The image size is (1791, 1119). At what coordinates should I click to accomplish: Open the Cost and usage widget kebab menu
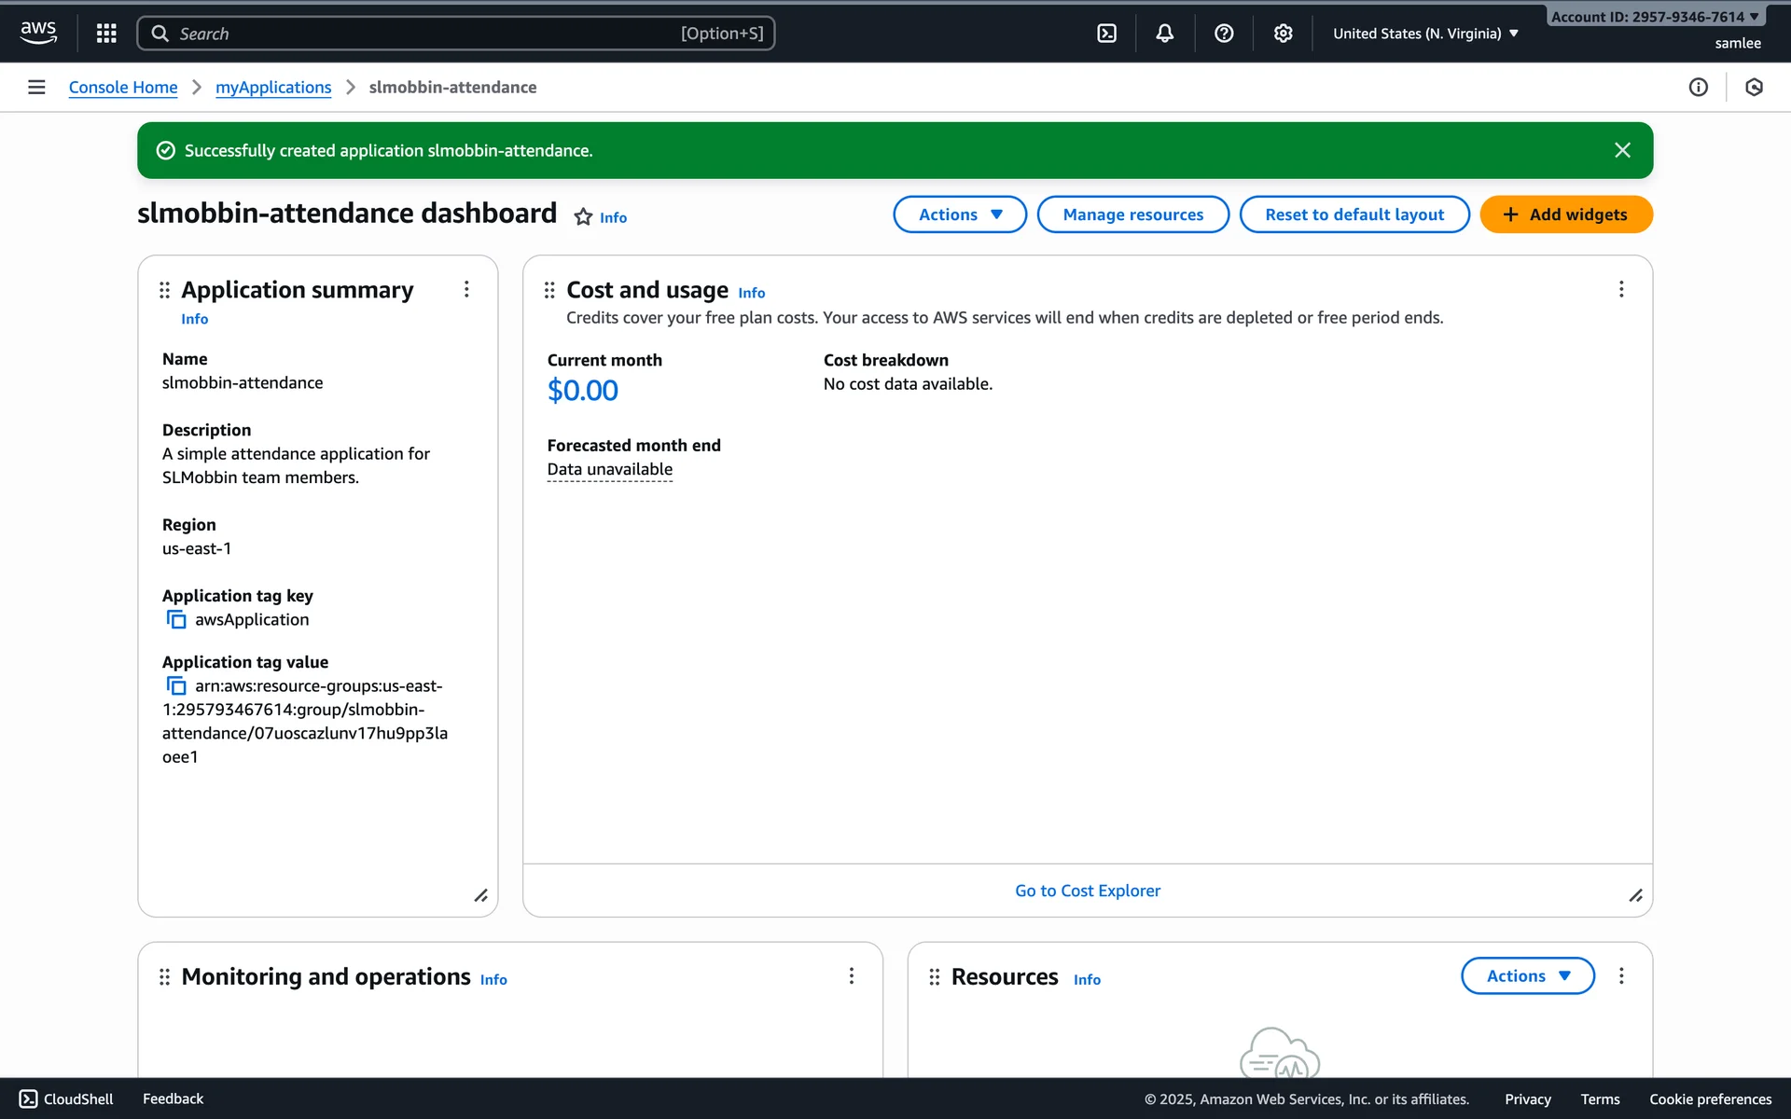[x=1621, y=290]
